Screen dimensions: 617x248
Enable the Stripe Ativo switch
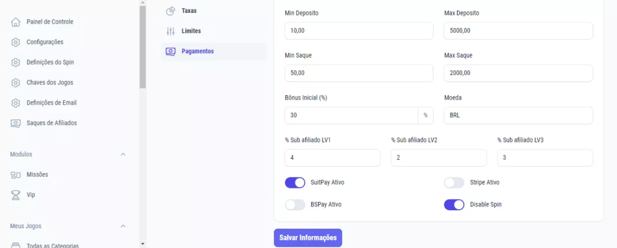pyautogui.click(x=454, y=183)
